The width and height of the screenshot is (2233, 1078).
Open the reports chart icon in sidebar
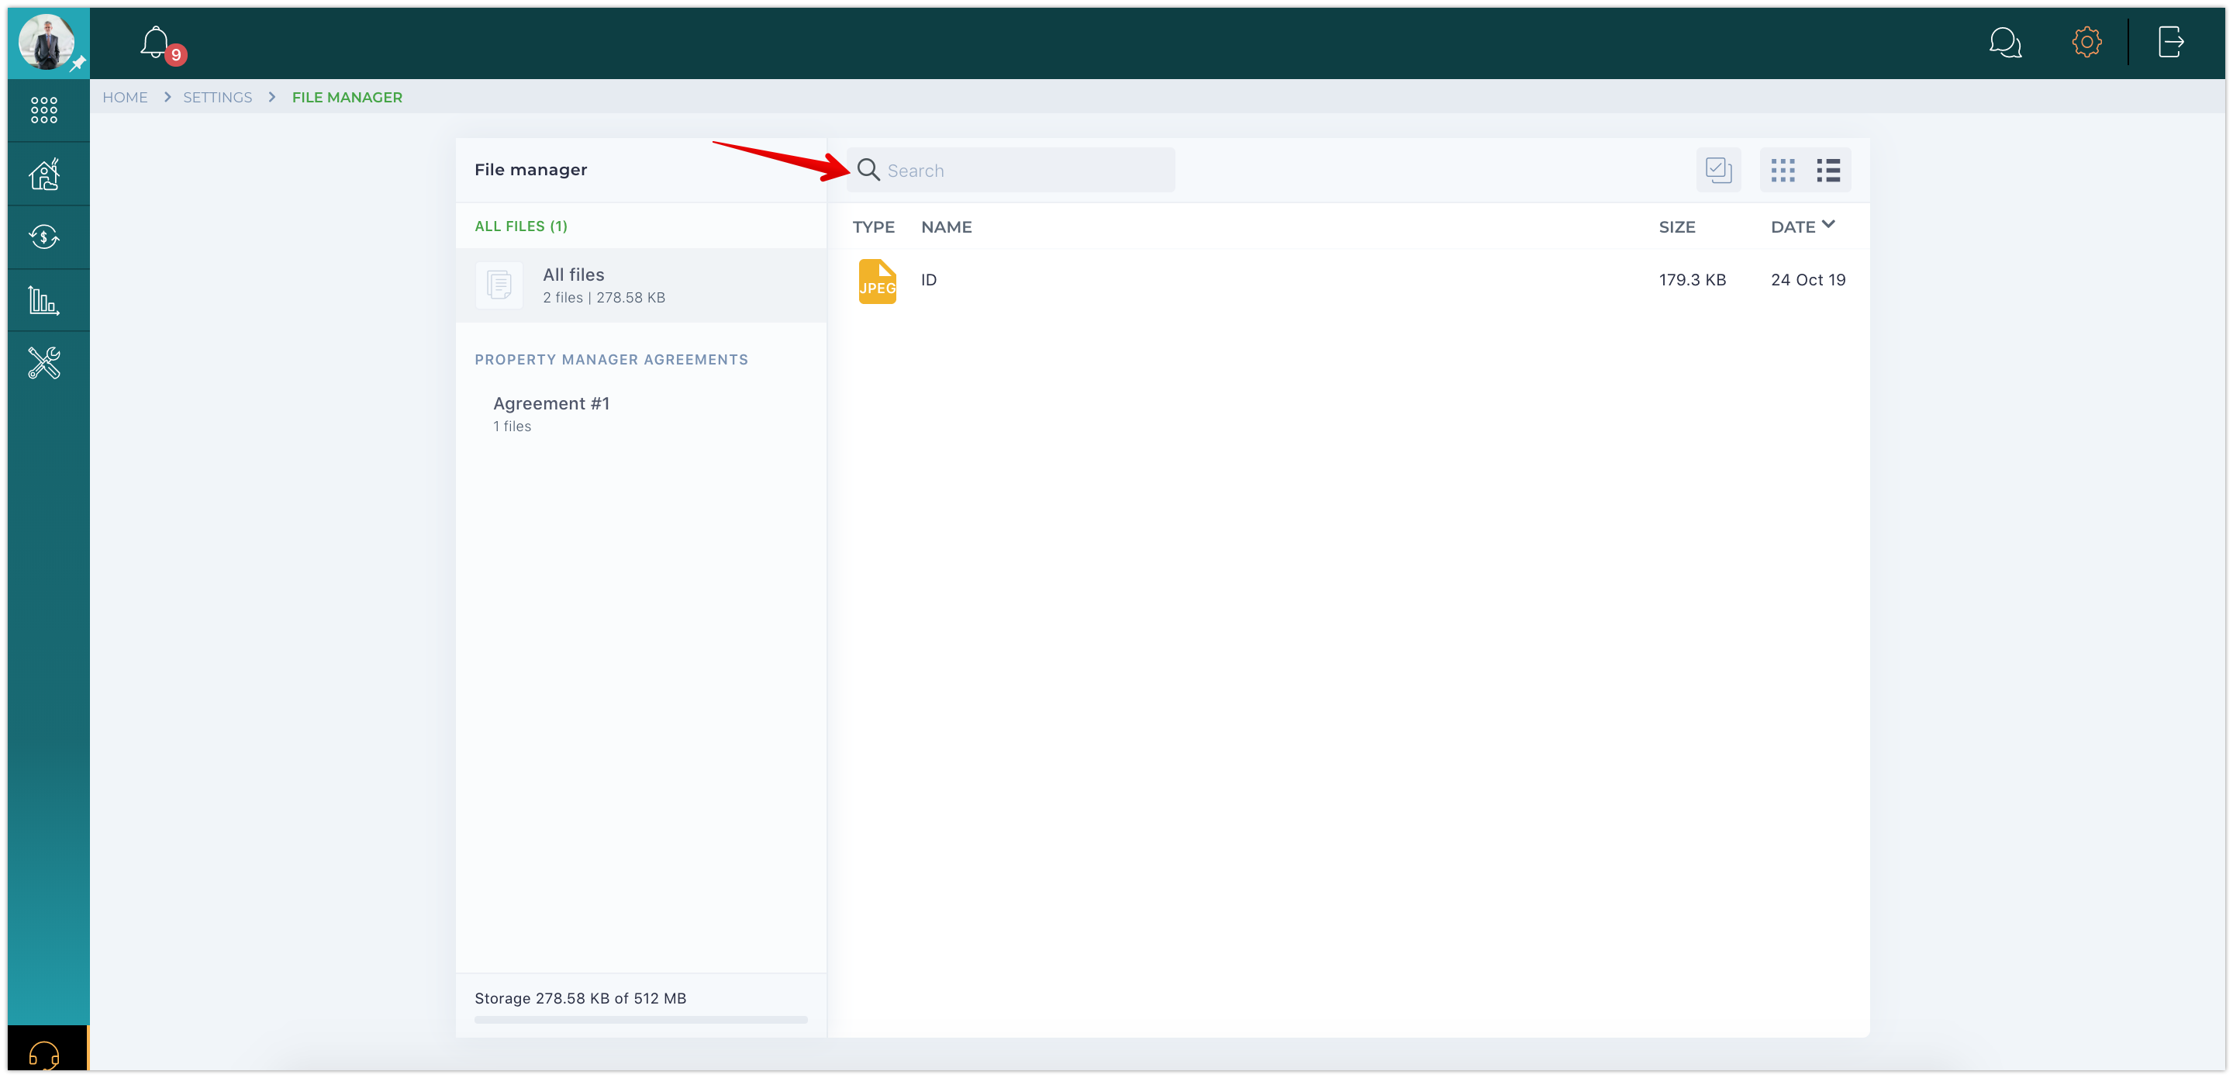pyautogui.click(x=44, y=300)
